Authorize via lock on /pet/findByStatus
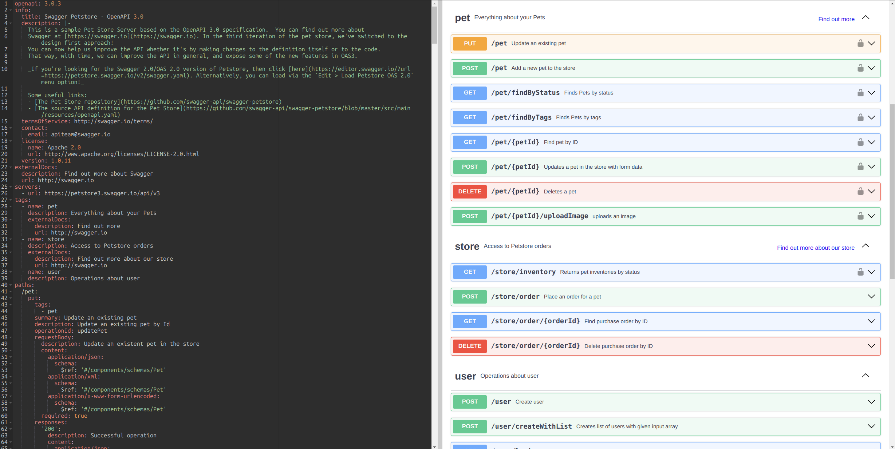 coord(860,93)
